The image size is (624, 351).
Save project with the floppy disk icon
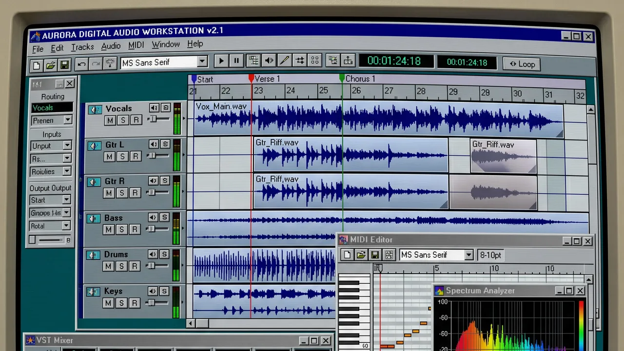[x=64, y=64]
